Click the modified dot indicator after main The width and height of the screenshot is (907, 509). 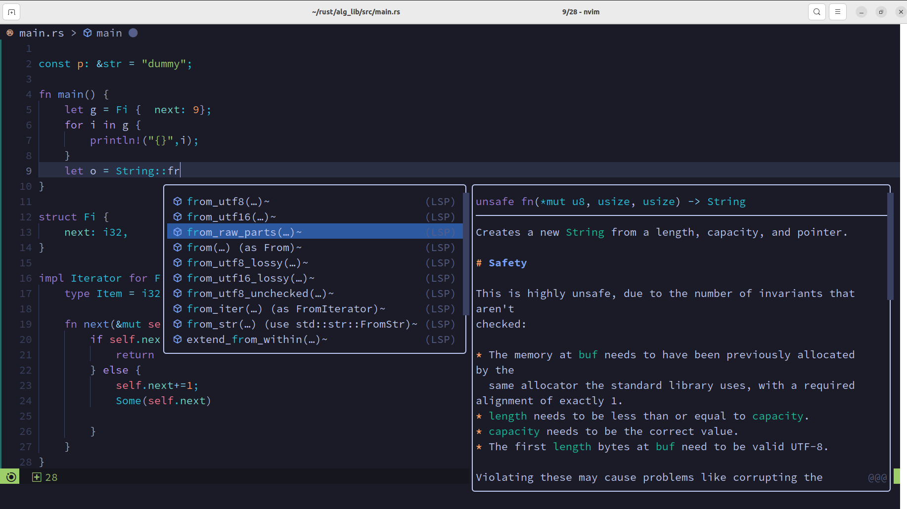tap(133, 33)
